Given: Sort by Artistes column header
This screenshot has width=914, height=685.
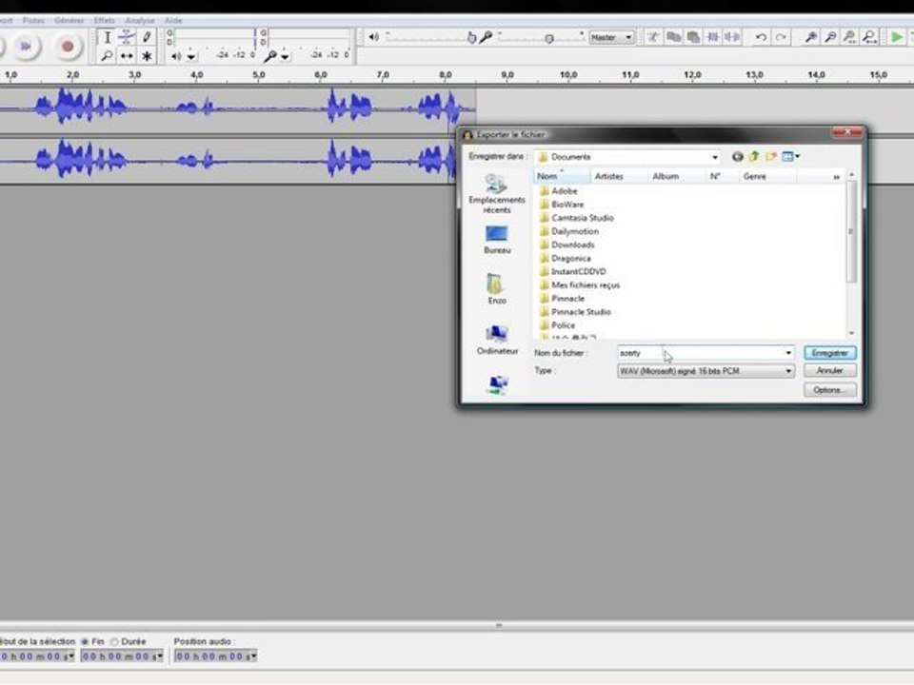Looking at the screenshot, I should tap(619, 176).
